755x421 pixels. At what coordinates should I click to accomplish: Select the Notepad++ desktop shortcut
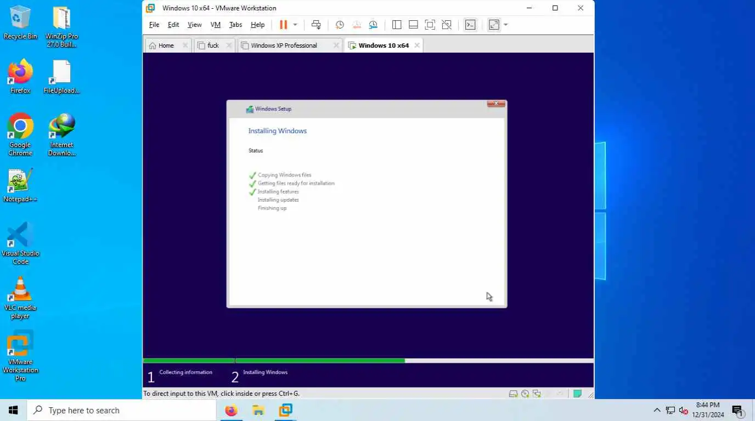coord(20,185)
